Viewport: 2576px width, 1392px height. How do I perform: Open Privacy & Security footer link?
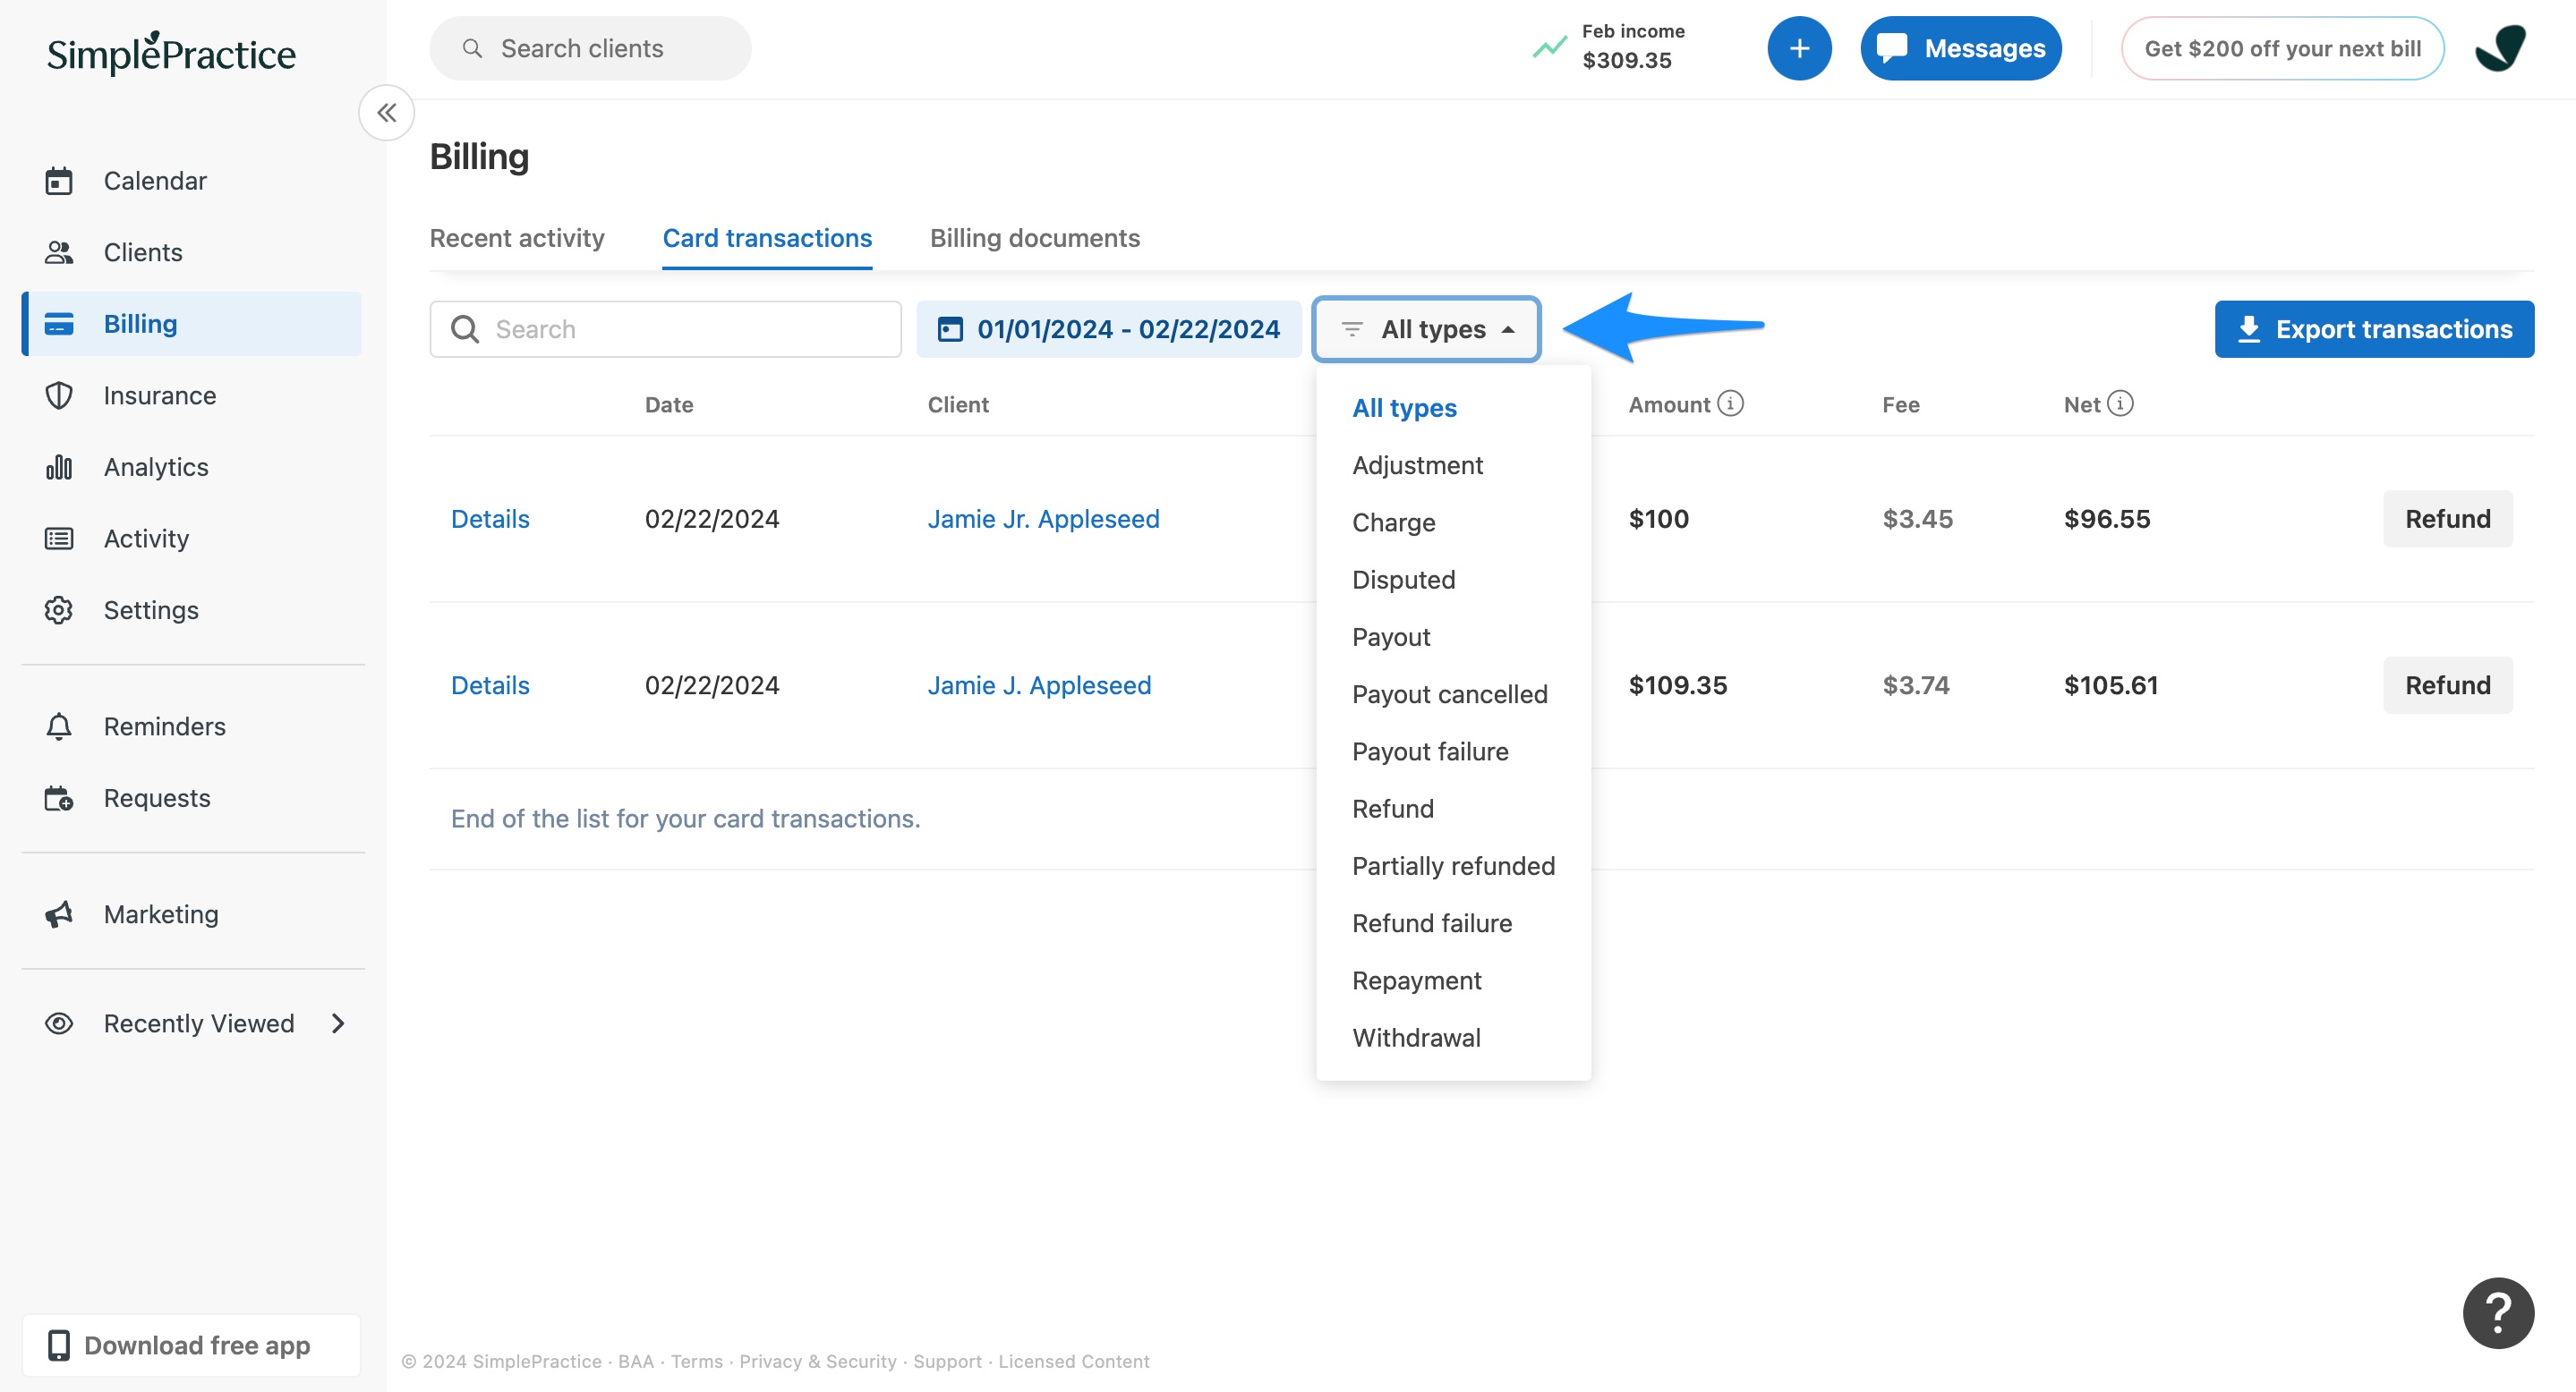coord(817,1361)
